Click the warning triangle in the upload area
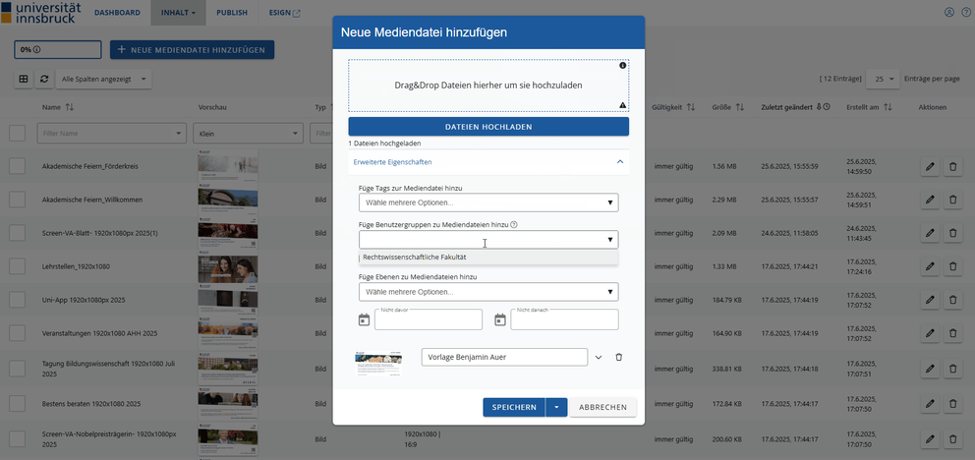The image size is (975, 460). pos(622,104)
